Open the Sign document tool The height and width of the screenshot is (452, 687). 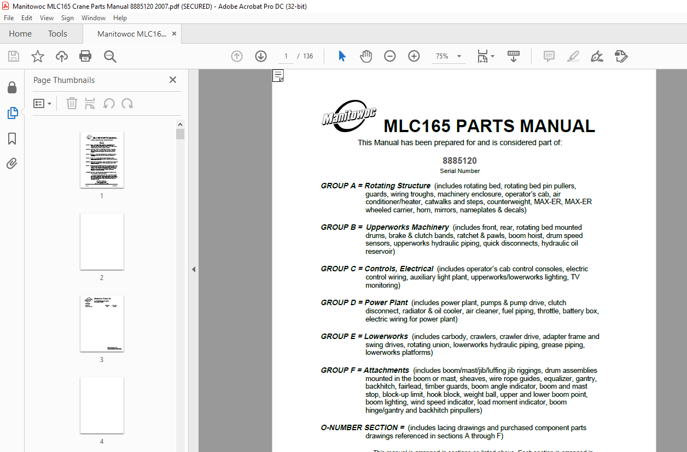click(x=597, y=56)
